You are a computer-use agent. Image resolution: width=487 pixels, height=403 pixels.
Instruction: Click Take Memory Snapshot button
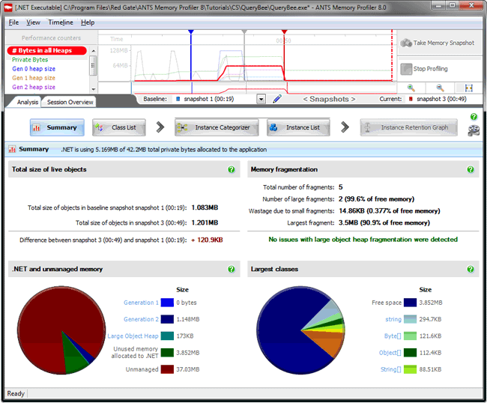click(438, 43)
